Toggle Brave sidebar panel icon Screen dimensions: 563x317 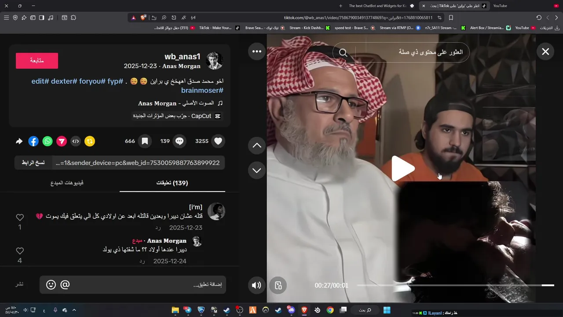41,18
